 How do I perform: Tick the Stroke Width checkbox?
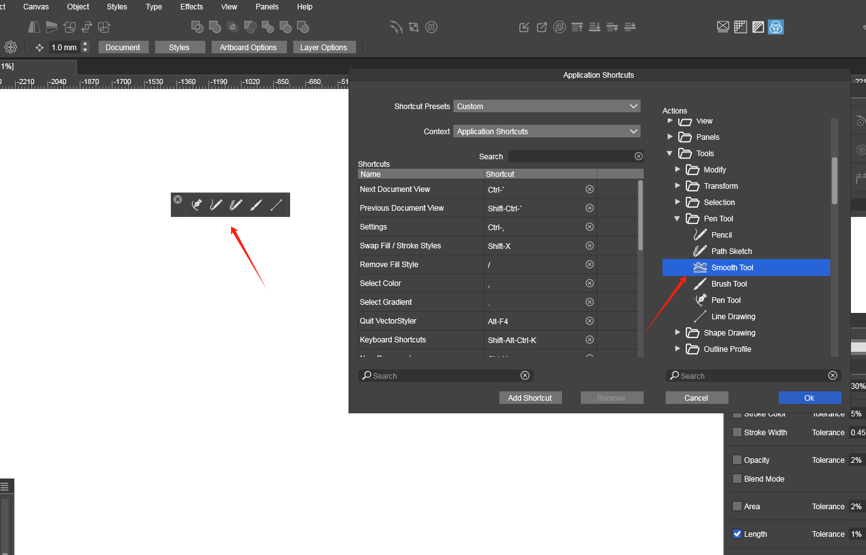(737, 432)
